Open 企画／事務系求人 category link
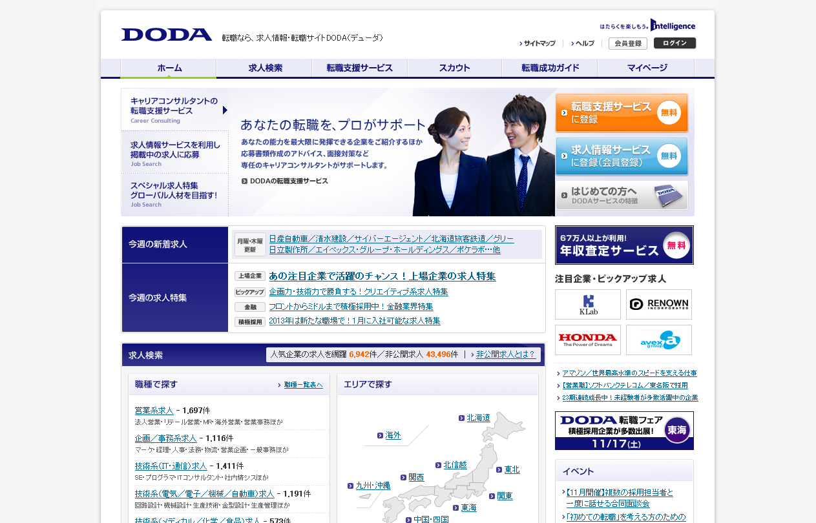This screenshot has height=523, width=816. coord(166,438)
